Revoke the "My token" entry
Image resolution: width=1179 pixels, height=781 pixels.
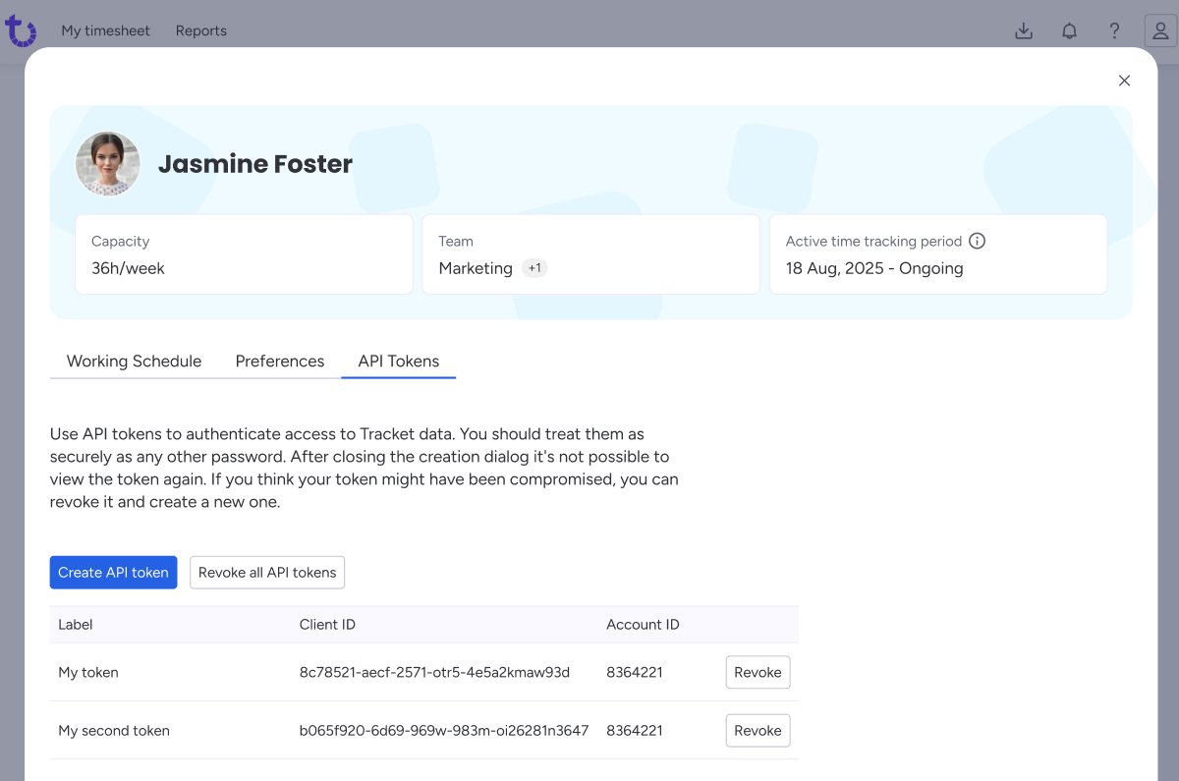point(757,672)
